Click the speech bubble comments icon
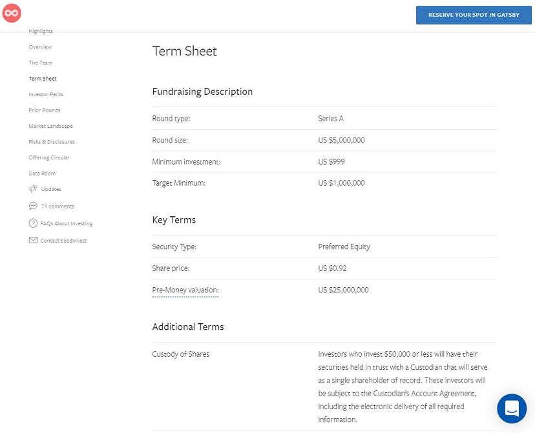The width and height of the screenshot is (535, 433). point(33,206)
